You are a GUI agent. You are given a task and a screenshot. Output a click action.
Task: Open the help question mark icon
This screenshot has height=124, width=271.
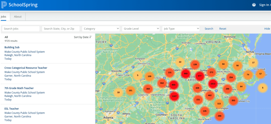coord(254,5)
